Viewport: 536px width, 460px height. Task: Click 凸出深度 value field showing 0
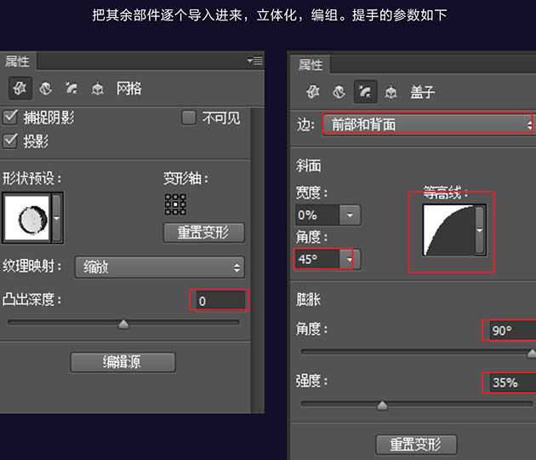click(x=220, y=301)
